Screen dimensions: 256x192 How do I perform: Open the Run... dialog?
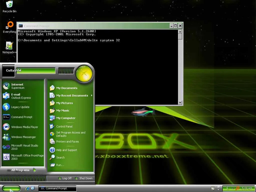point(71,165)
